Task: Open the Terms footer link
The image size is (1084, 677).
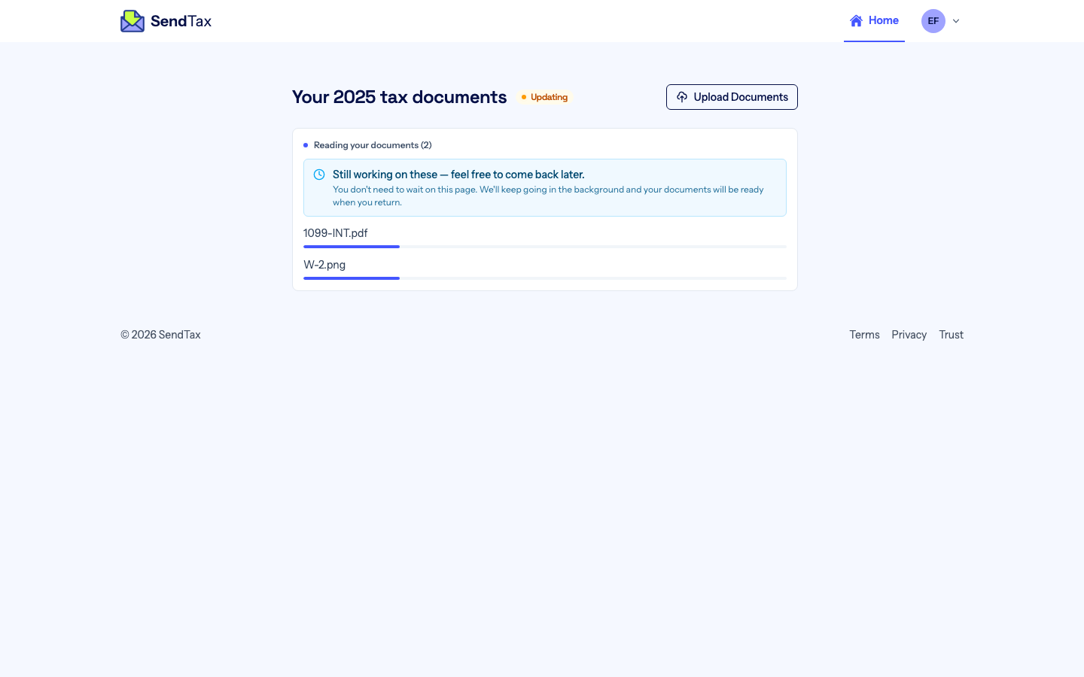Action: click(864, 335)
